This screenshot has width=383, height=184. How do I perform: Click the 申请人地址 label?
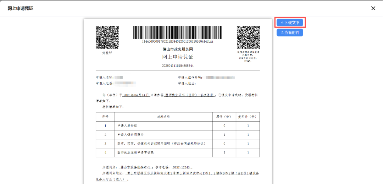tap(187, 83)
